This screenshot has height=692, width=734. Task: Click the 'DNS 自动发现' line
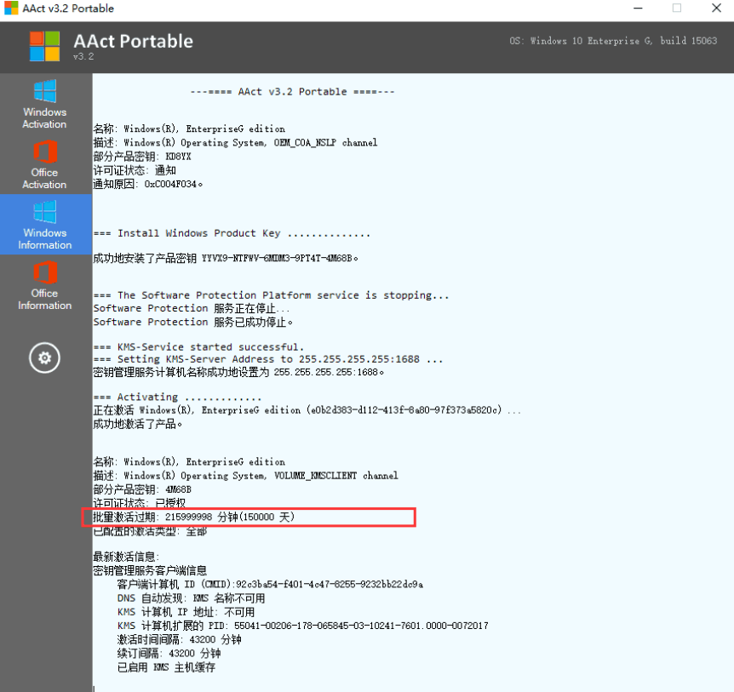coord(191,598)
